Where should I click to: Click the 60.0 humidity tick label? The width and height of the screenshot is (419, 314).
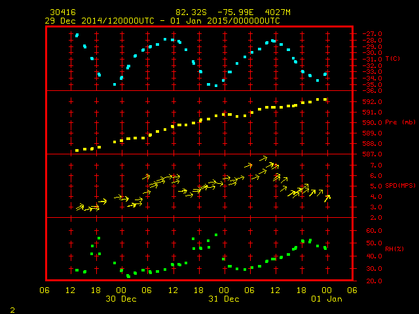(x=374, y=231)
